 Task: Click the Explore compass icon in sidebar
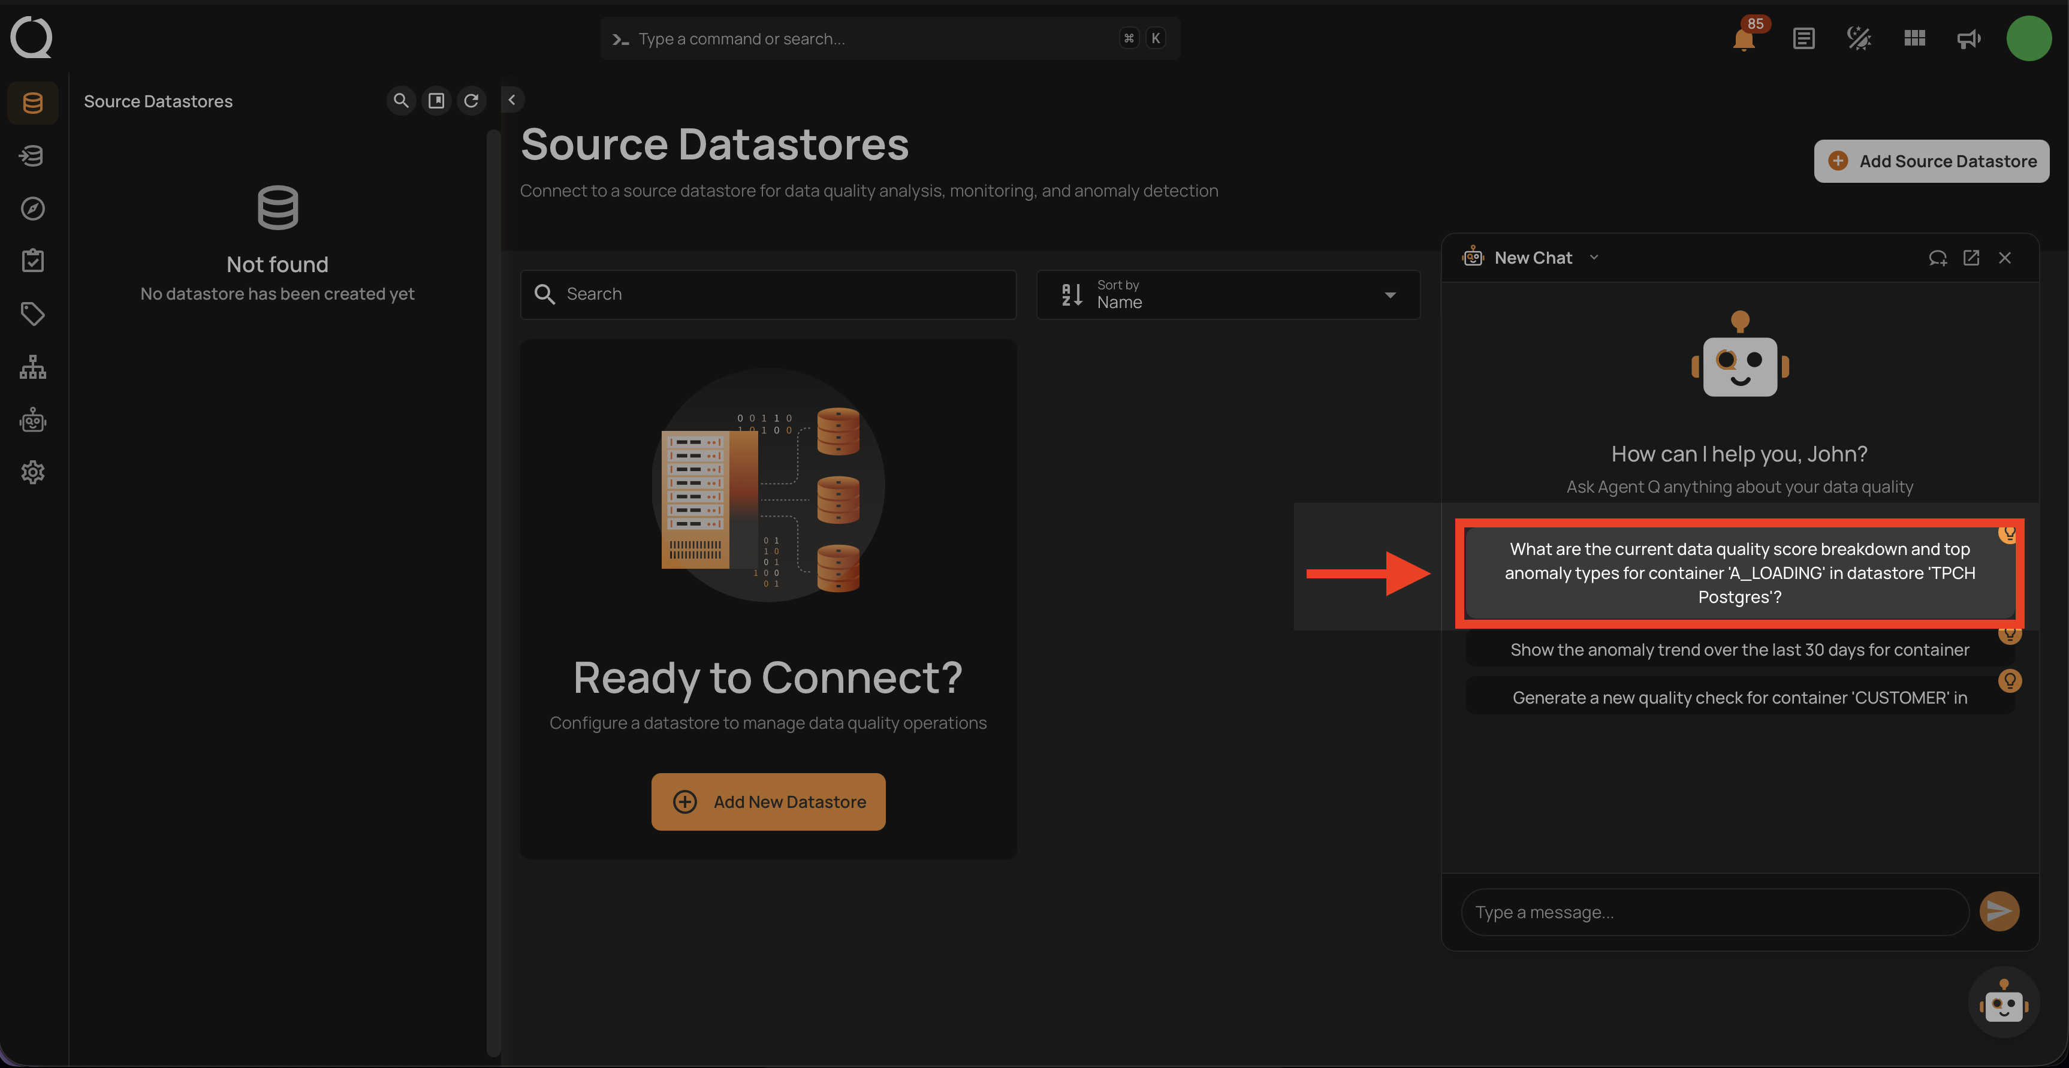tap(33, 209)
